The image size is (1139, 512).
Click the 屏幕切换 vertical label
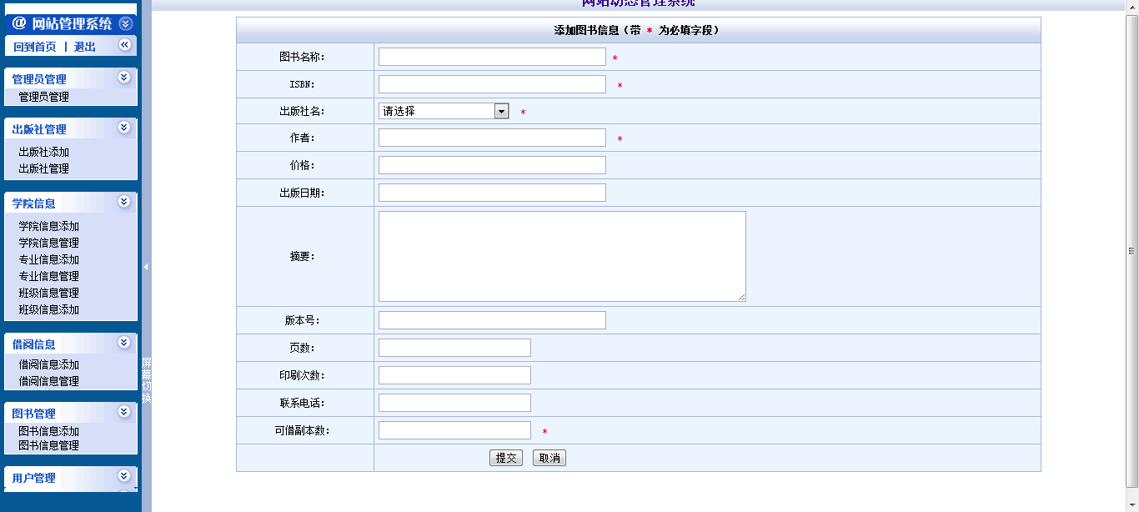pyautogui.click(x=147, y=380)
